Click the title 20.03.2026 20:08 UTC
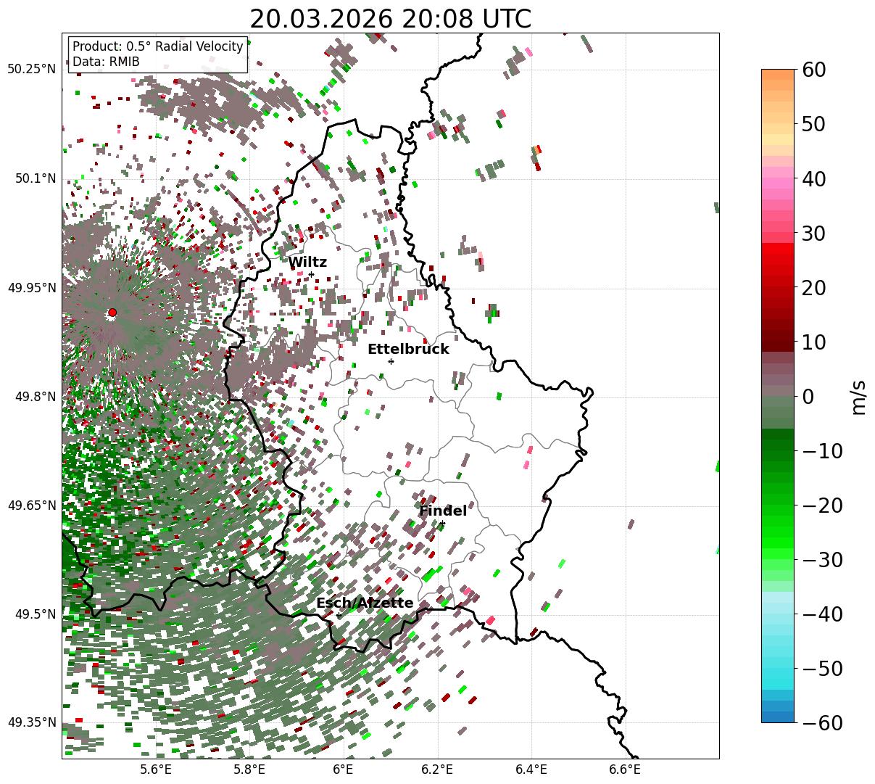 tap(390, 19)
